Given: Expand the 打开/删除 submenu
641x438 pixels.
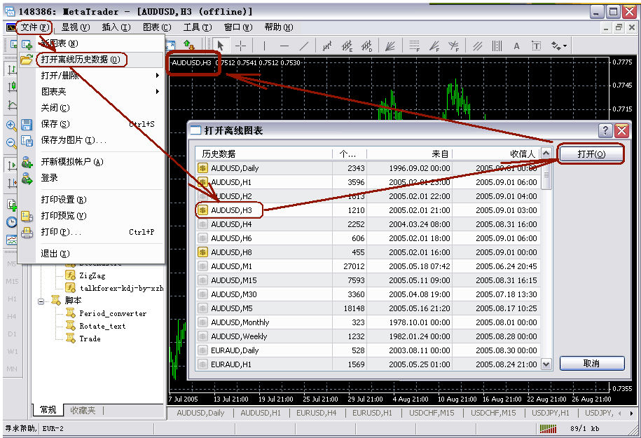Looking at the screenshot, I should tap(92, 76).
